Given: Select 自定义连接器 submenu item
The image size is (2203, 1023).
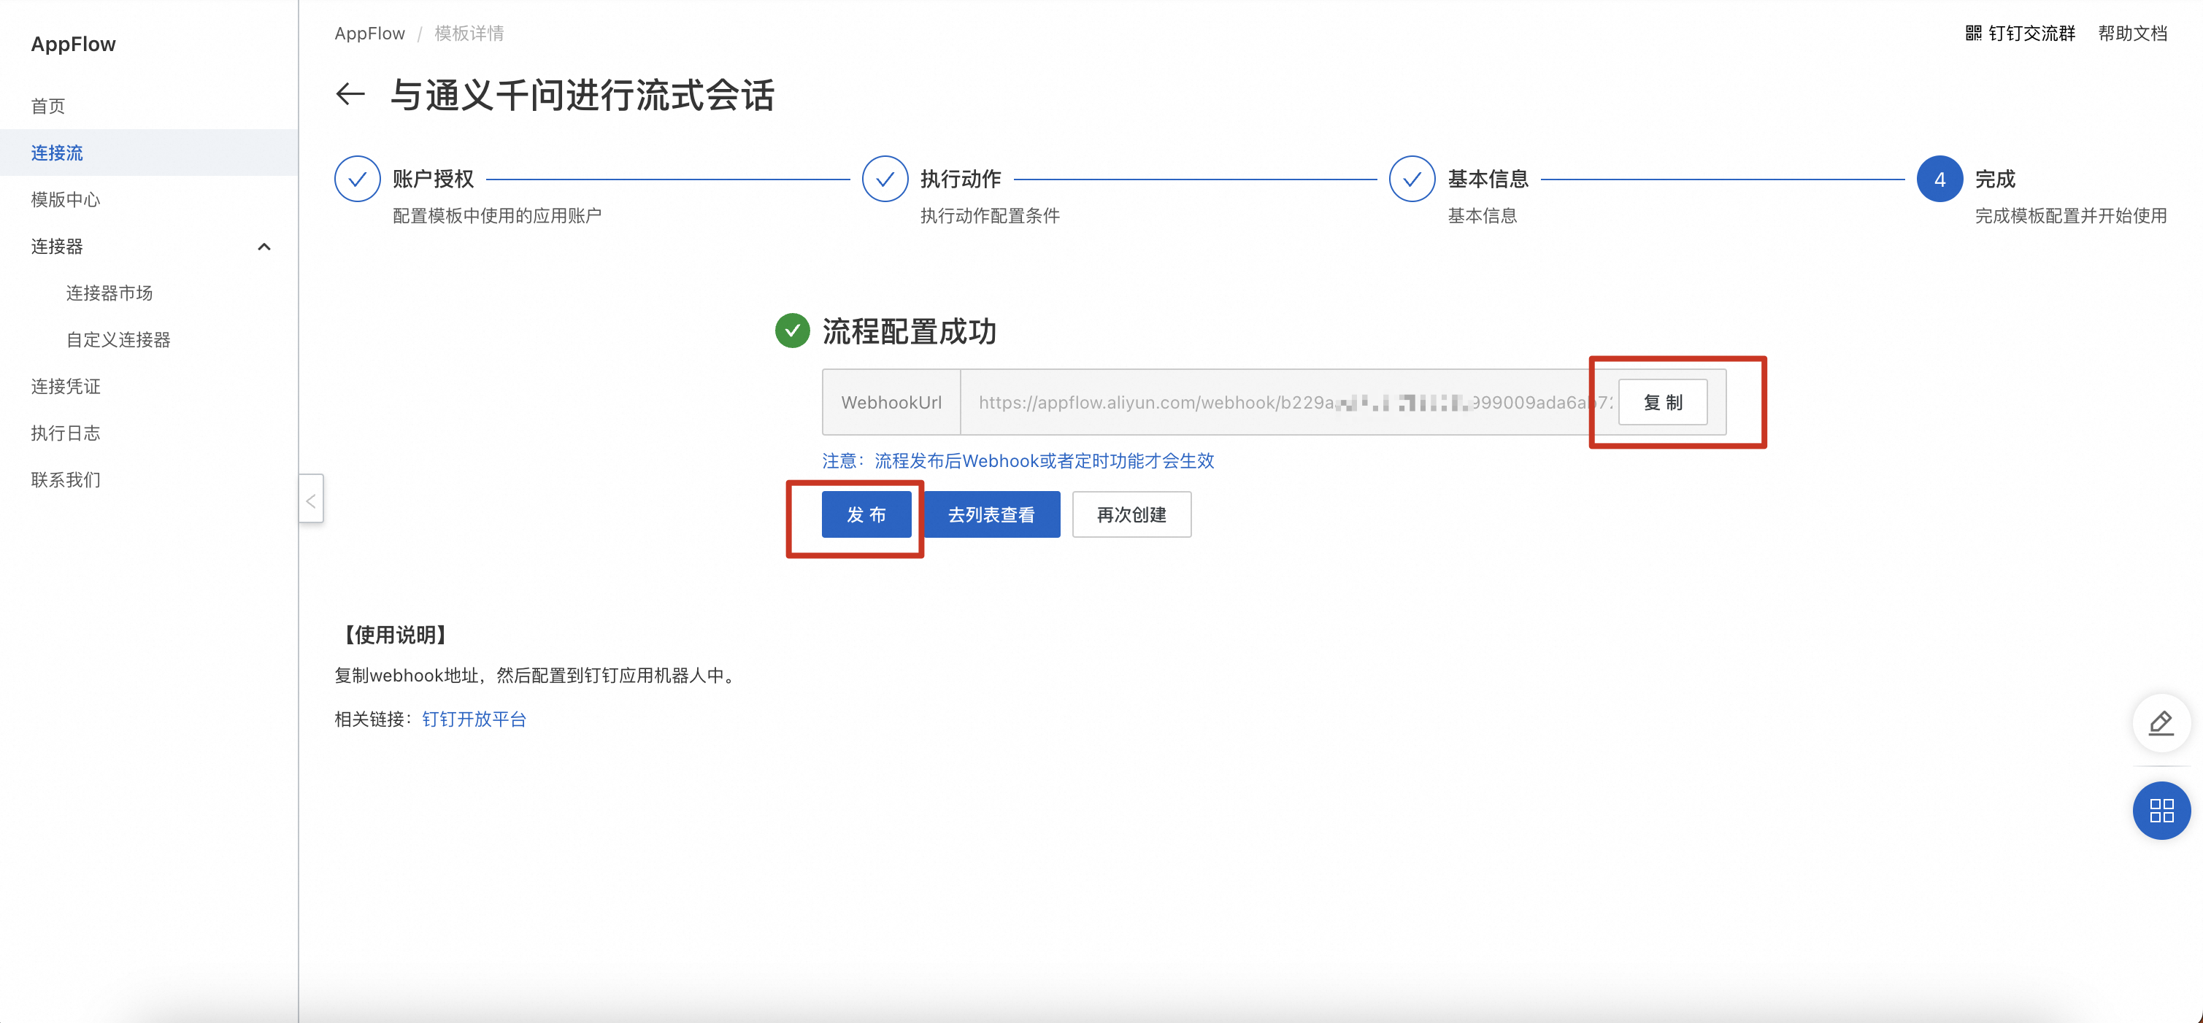Looking at the screenshot, I should 119,340.
